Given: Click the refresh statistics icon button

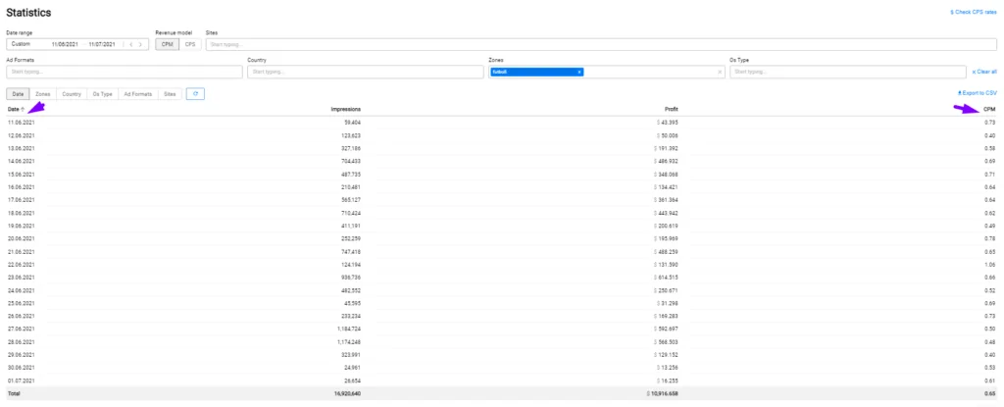Looking at the screenshot, I should (195, 93).
